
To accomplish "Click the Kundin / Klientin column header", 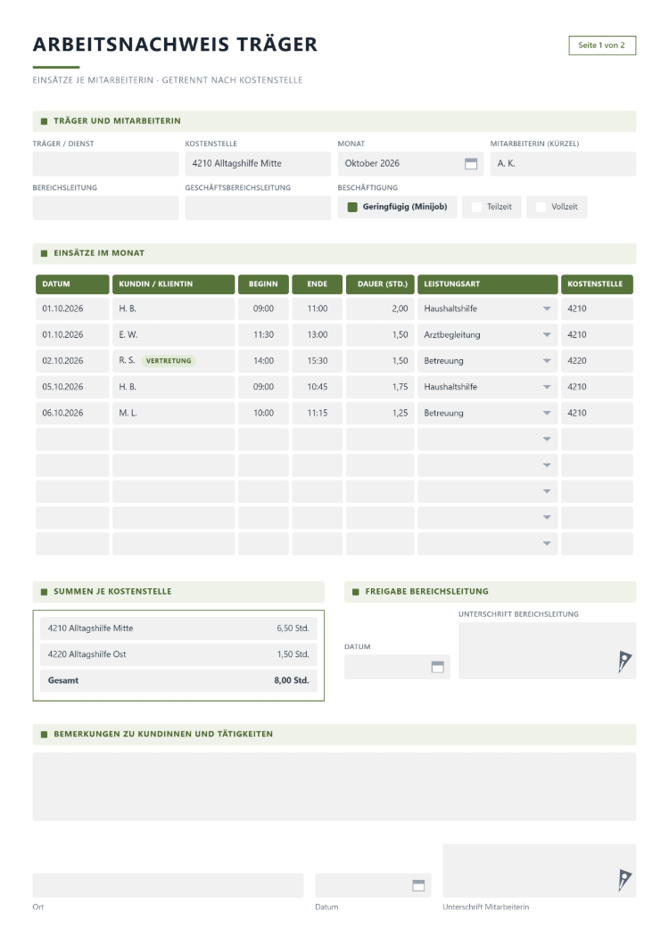I will tap(174, 284).
